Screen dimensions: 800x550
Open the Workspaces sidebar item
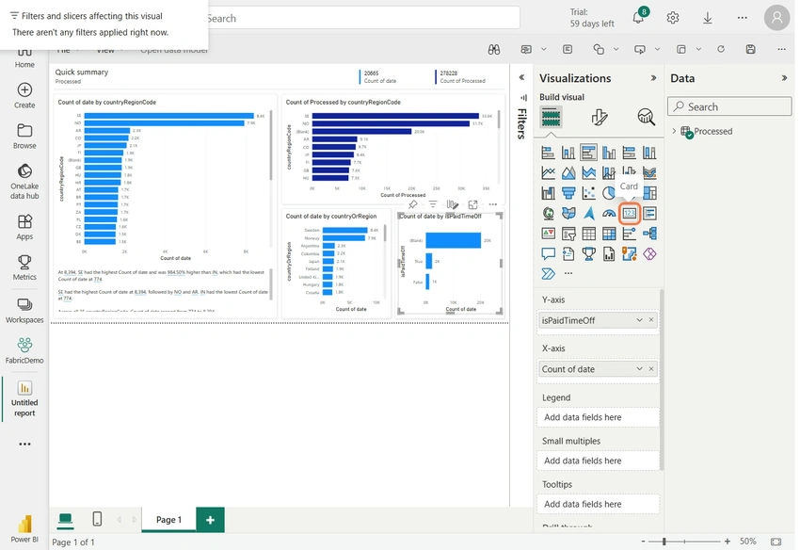[24, 311]
